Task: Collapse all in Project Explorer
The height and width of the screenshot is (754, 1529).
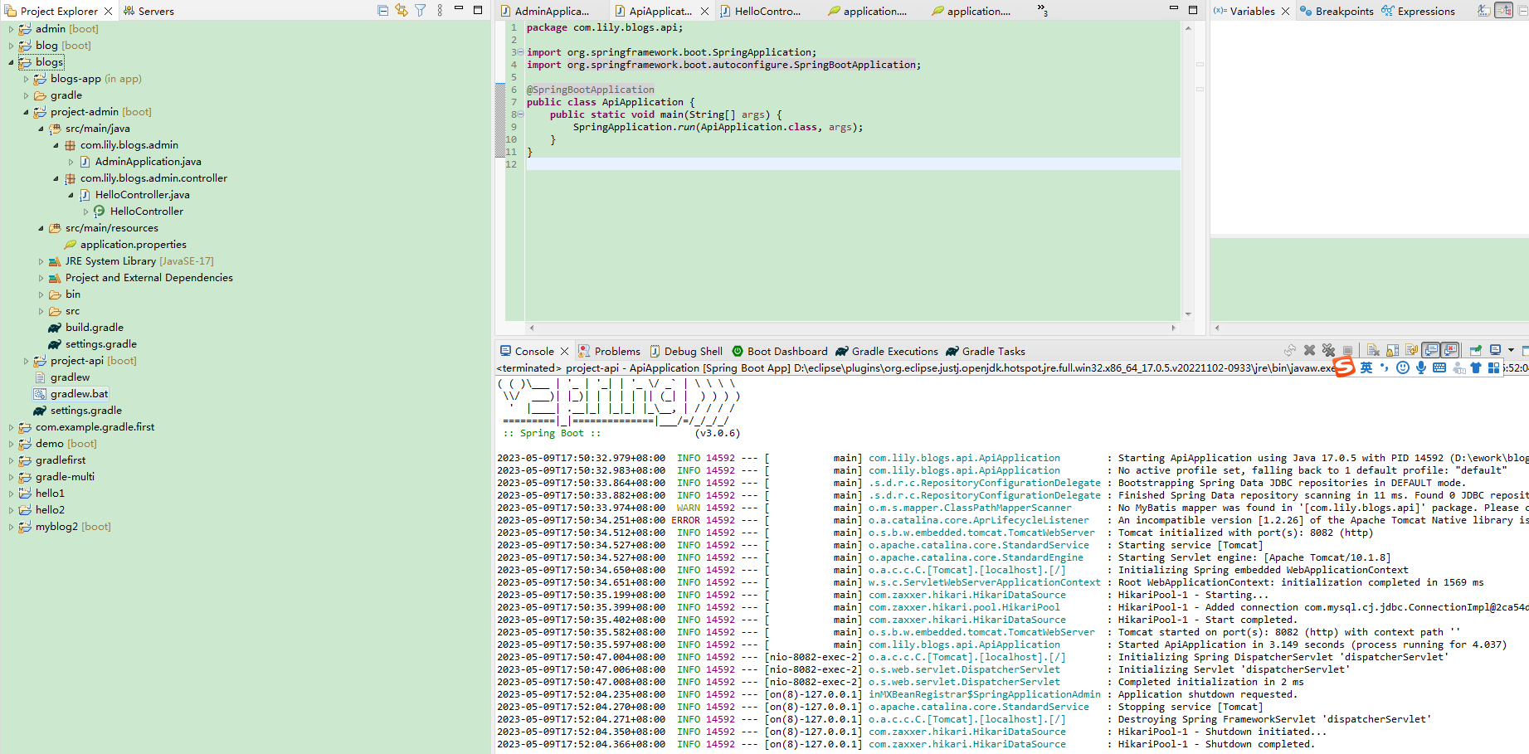Action: [382, 11]
